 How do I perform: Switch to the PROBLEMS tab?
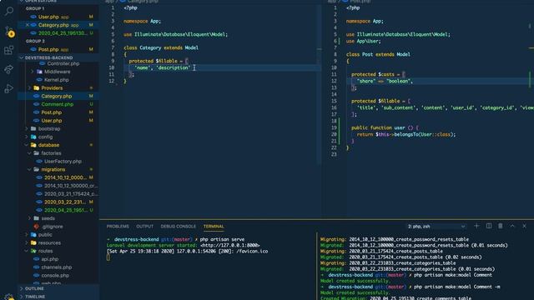[118, 226]
